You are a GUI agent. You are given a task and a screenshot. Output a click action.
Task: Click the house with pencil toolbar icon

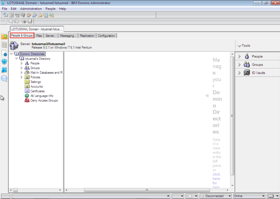click(x=28, y=15)
